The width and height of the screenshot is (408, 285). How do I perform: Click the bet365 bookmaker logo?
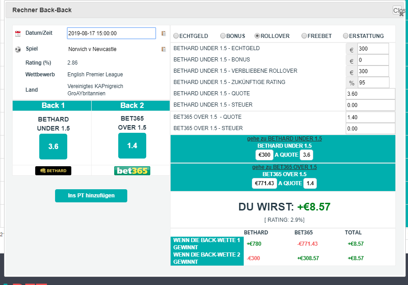click(132, 171)
